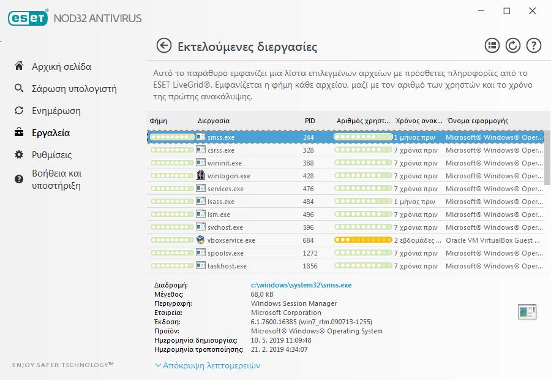The height and width of the screenshot is (380, 551).
Task: Click the yellow user-count bar of vboxservice.exe
Action: (x=363, y=240)
